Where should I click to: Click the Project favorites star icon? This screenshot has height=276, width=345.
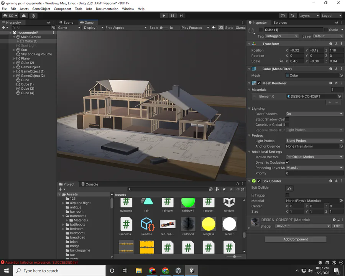point(231,189)
